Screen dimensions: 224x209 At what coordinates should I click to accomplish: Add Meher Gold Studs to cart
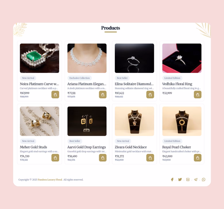pos(55,158)
